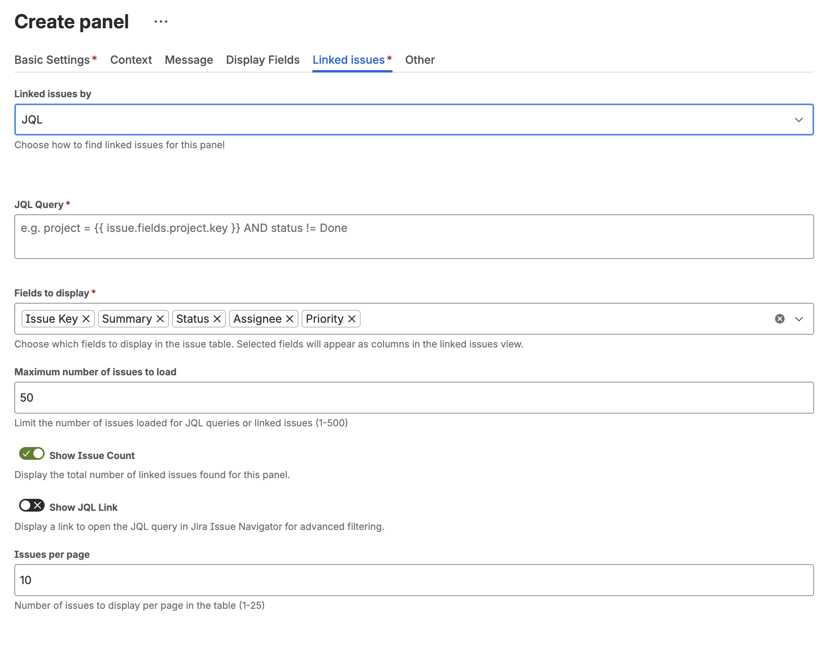The image size is (840, 663).
Task: Disable Show Issue Count
Action: click(32, 454)
